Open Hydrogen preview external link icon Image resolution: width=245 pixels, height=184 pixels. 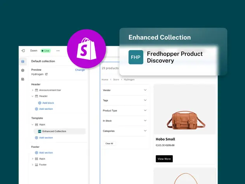(x=46, y=74)
